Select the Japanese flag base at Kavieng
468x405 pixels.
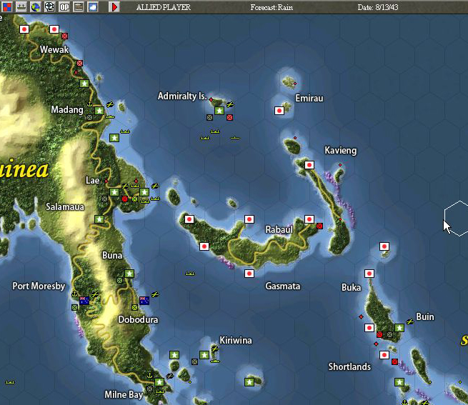point(309,165)
